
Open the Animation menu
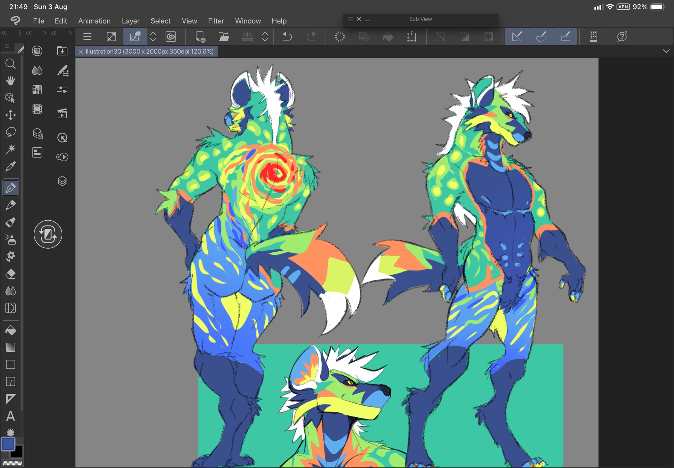(94, 21)
